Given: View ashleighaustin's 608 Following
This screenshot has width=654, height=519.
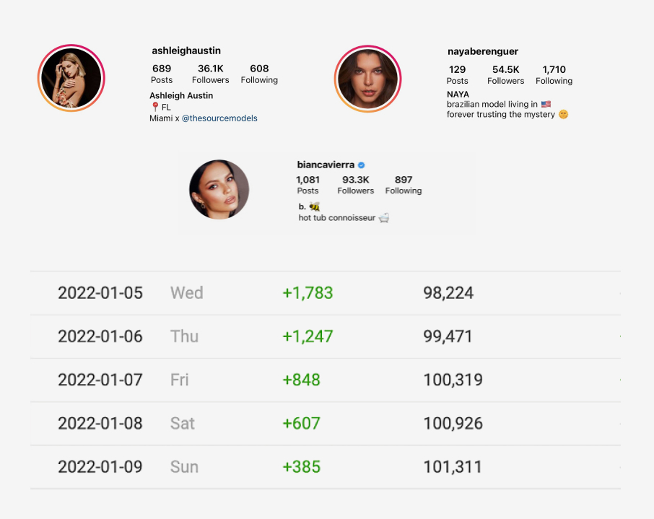Looking at the screenshot, I should [259, 74].
